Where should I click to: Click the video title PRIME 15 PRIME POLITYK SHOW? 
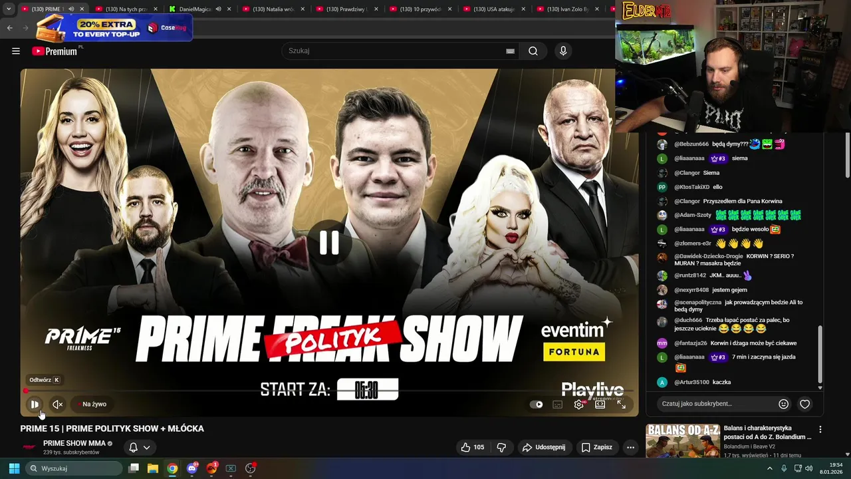pos(112,428)
